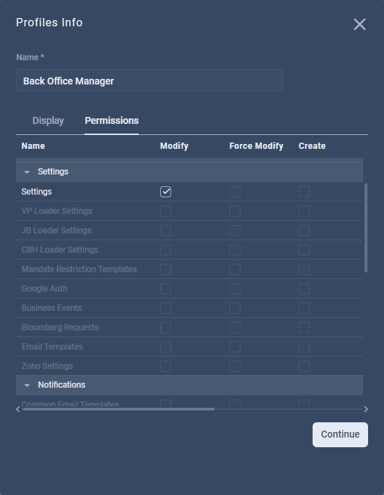Click the Name input field

(x=149, y=80)
